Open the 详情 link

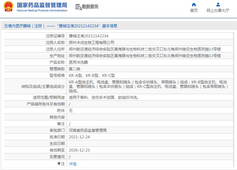point(73,164)
